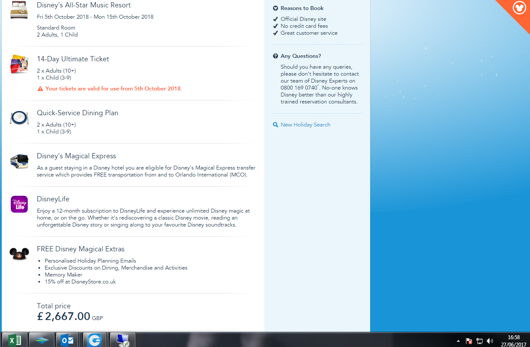Click the Official Disney site text
This screenshot has width=530, height=347.
(x=303, y=19)
